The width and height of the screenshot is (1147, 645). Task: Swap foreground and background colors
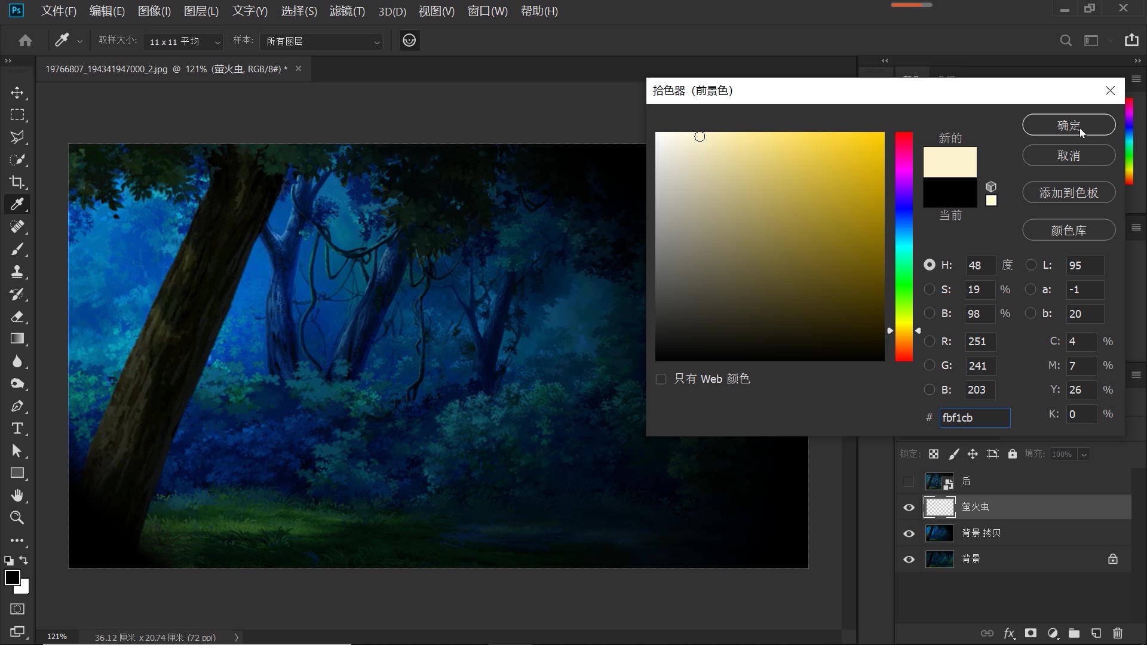coord(23,560)
